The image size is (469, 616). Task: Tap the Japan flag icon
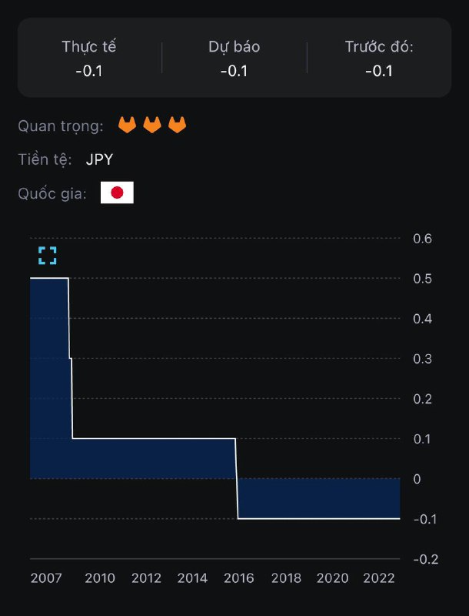coord(117,192)
